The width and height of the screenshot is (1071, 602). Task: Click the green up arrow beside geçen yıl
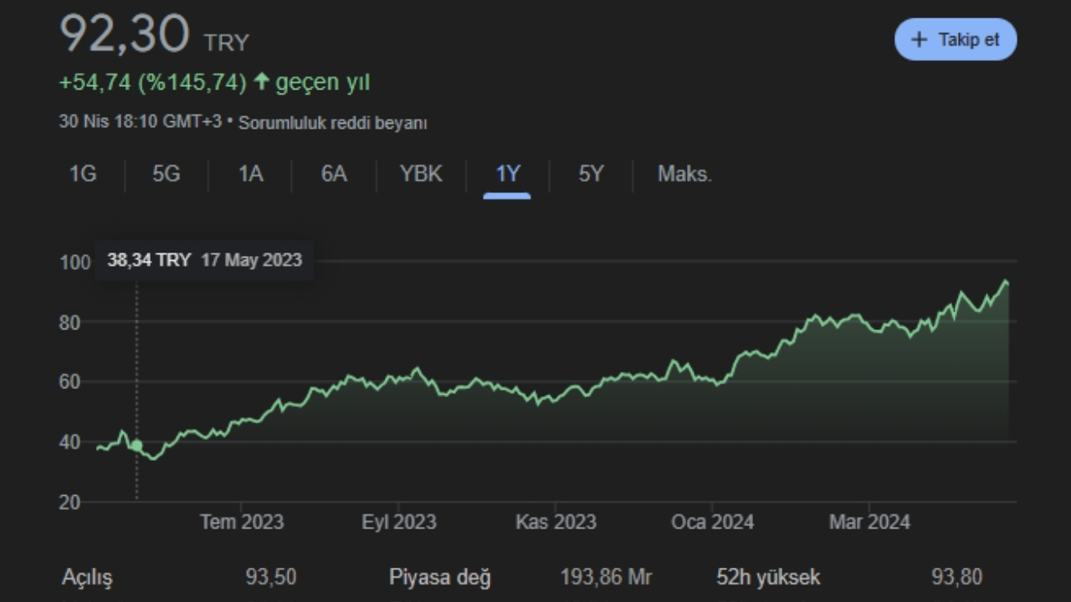261,81
